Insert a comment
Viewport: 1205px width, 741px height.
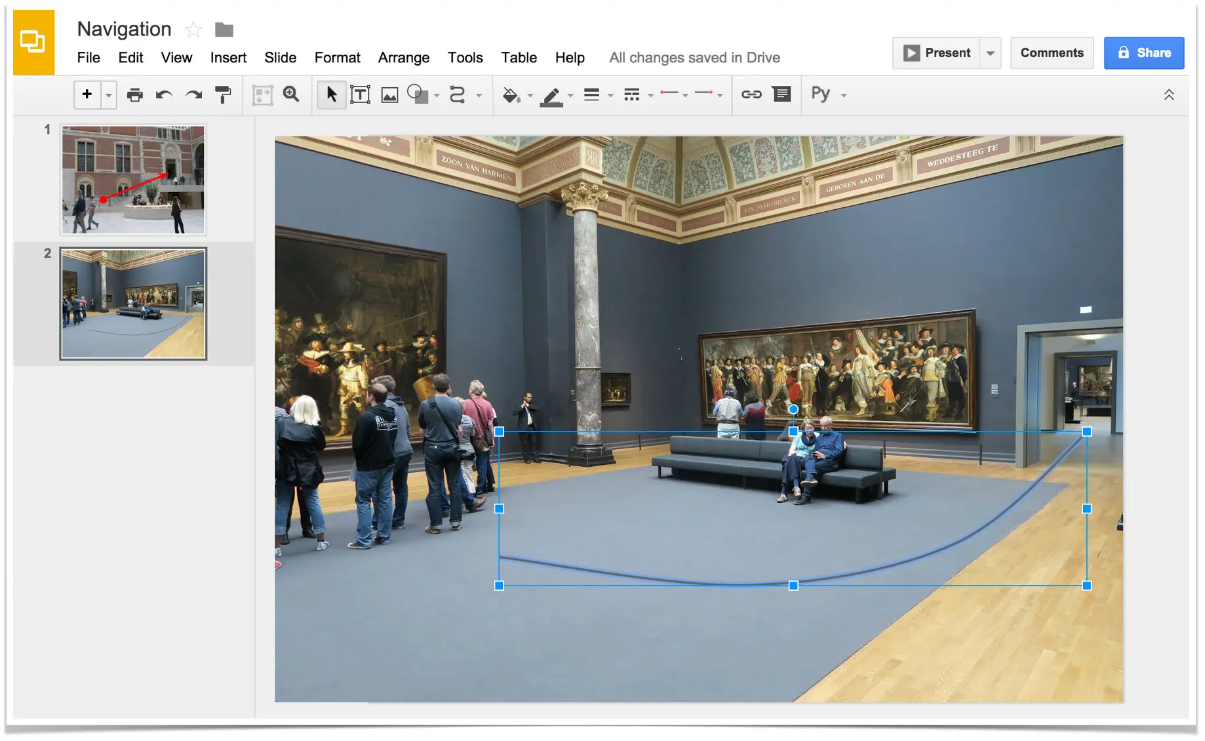[x=781, y=94]
